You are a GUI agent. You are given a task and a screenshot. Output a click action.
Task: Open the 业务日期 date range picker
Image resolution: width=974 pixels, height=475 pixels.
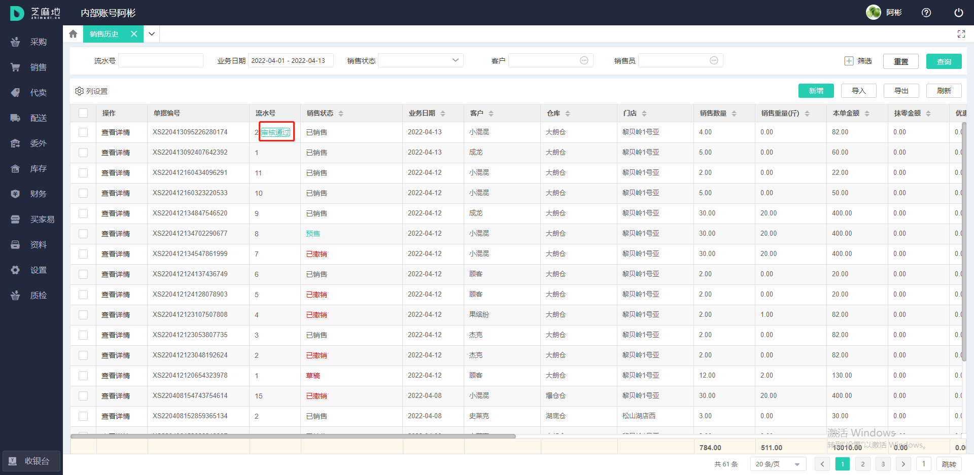290,60
